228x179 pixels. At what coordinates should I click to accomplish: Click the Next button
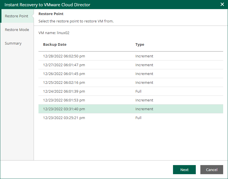[x=184, y=170]
